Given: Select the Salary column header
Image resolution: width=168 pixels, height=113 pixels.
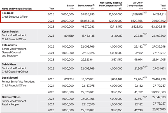Looking at the screenshot, I should (x=70, y=7).
